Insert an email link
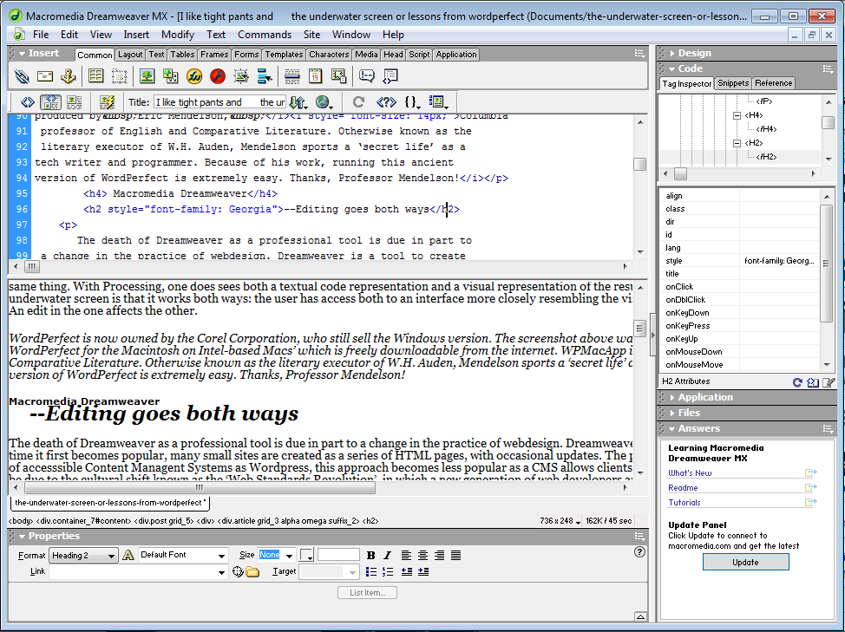 45,76
